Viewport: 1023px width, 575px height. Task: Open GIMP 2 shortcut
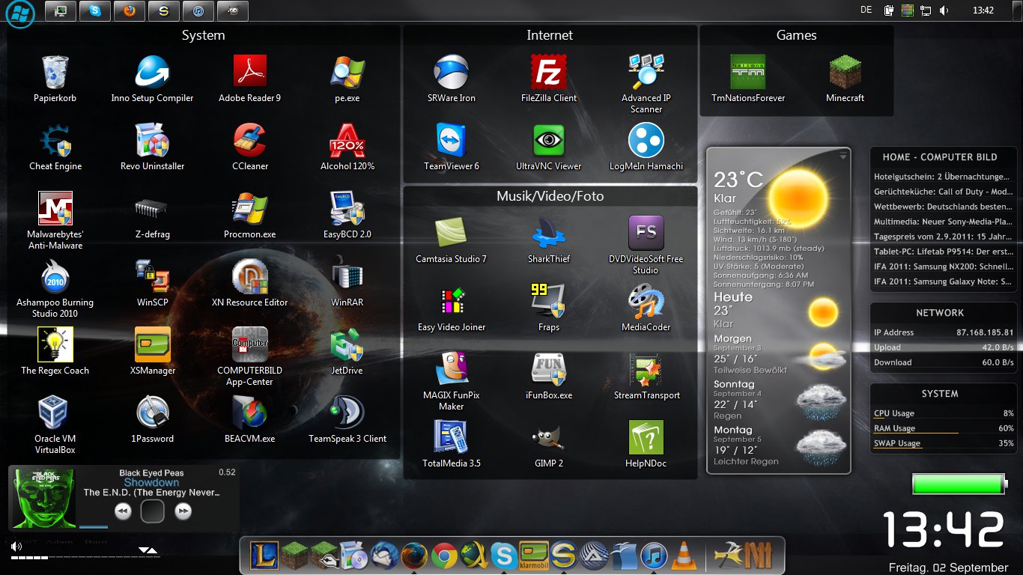pos(548,438)
